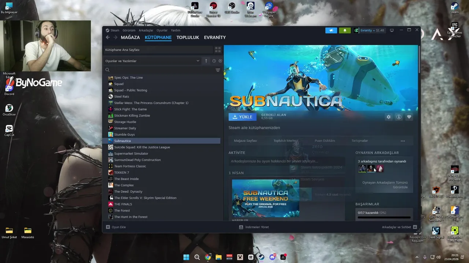Click Windows Start button on taskbar
Viewport: 469px width, 263px height.
tap(186, 257)
